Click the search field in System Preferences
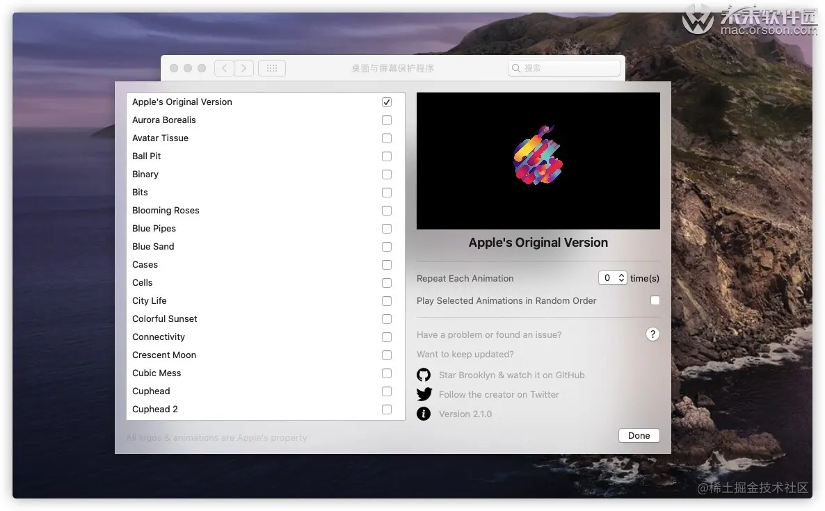The image size is (825, 511). point(563,68)
